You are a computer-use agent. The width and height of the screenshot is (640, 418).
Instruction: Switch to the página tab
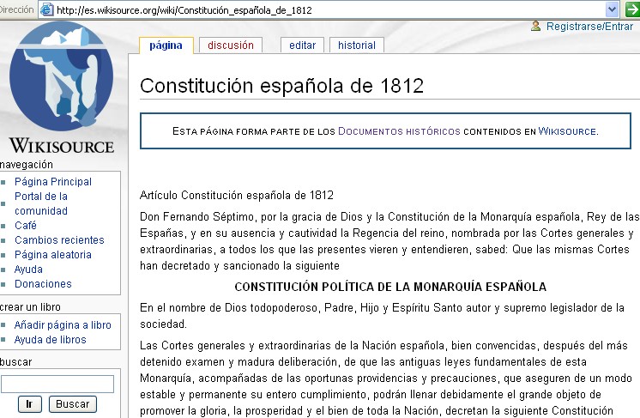point(166,45)
